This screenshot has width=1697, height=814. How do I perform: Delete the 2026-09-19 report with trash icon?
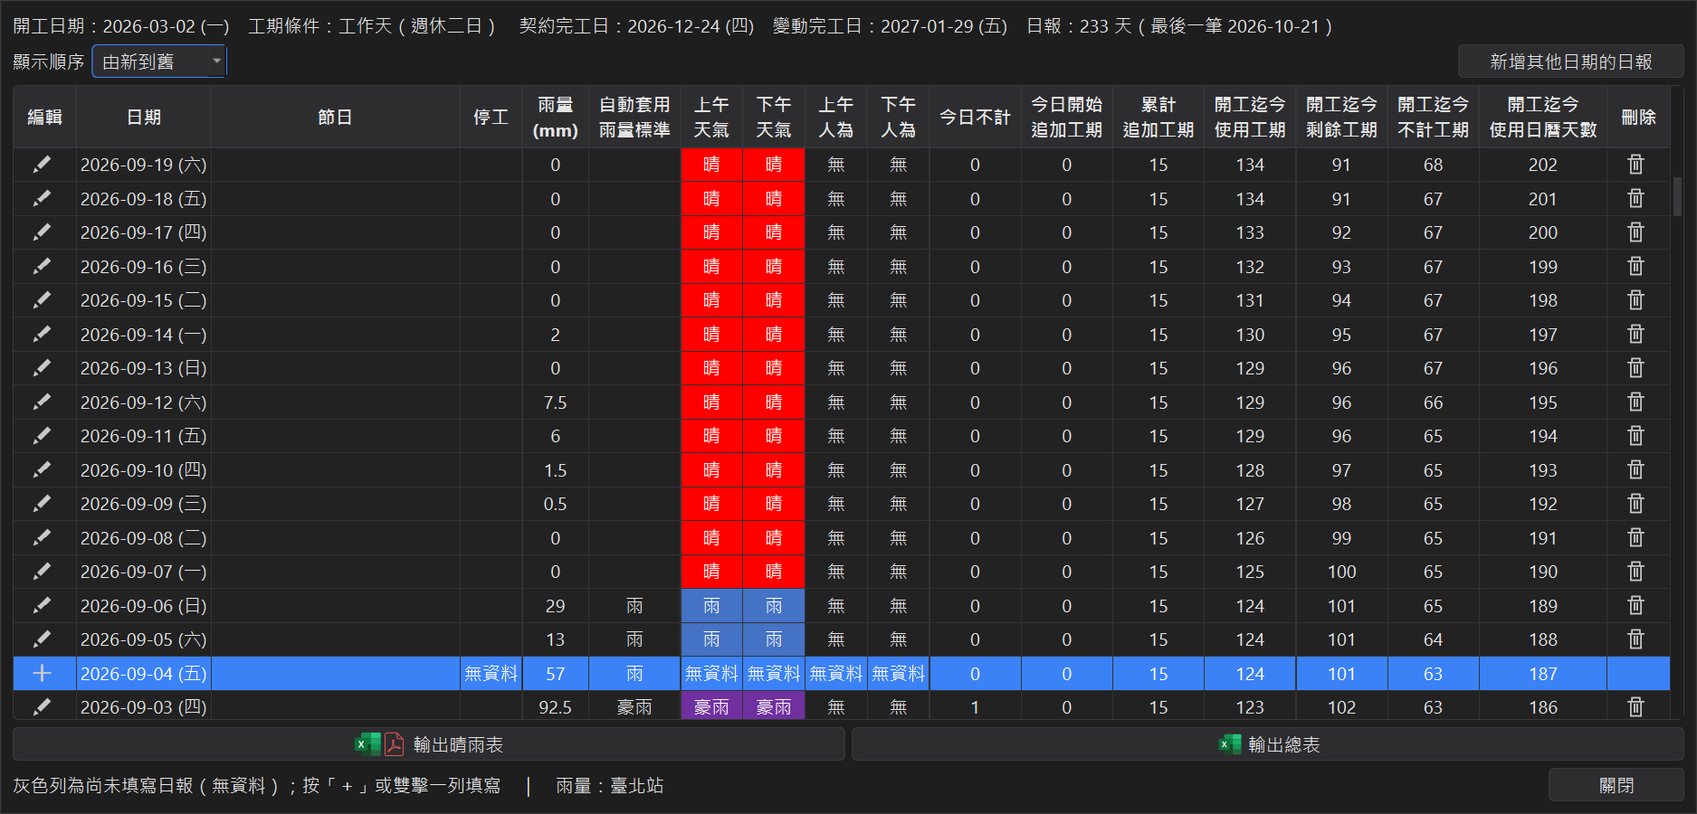click(x=1635, y=165)
